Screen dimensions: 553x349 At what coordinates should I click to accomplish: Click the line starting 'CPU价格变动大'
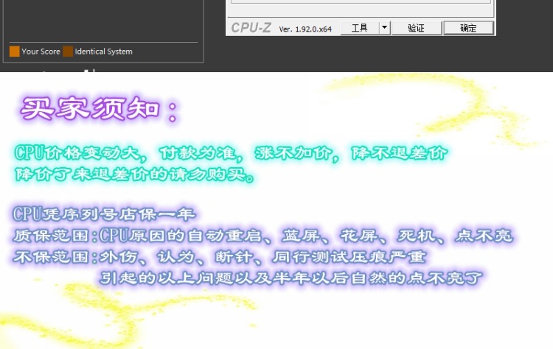coord(231,153)
